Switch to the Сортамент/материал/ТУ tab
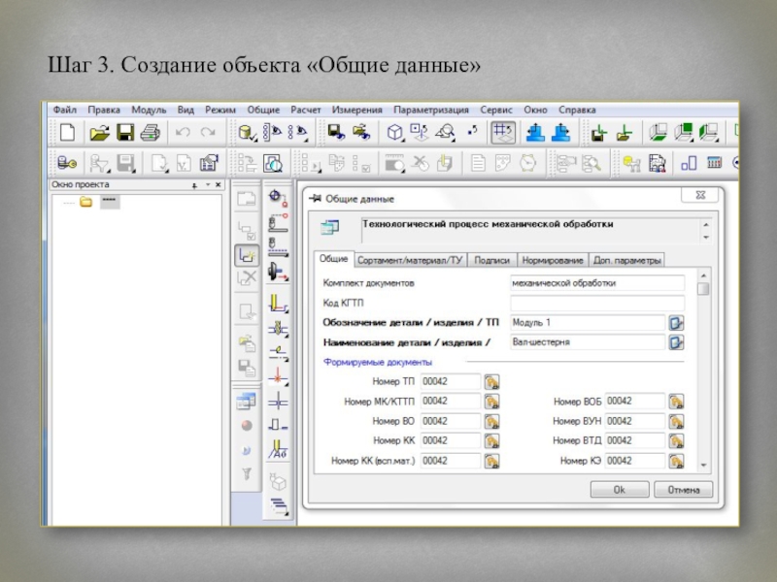 click(x=412, y=260)
